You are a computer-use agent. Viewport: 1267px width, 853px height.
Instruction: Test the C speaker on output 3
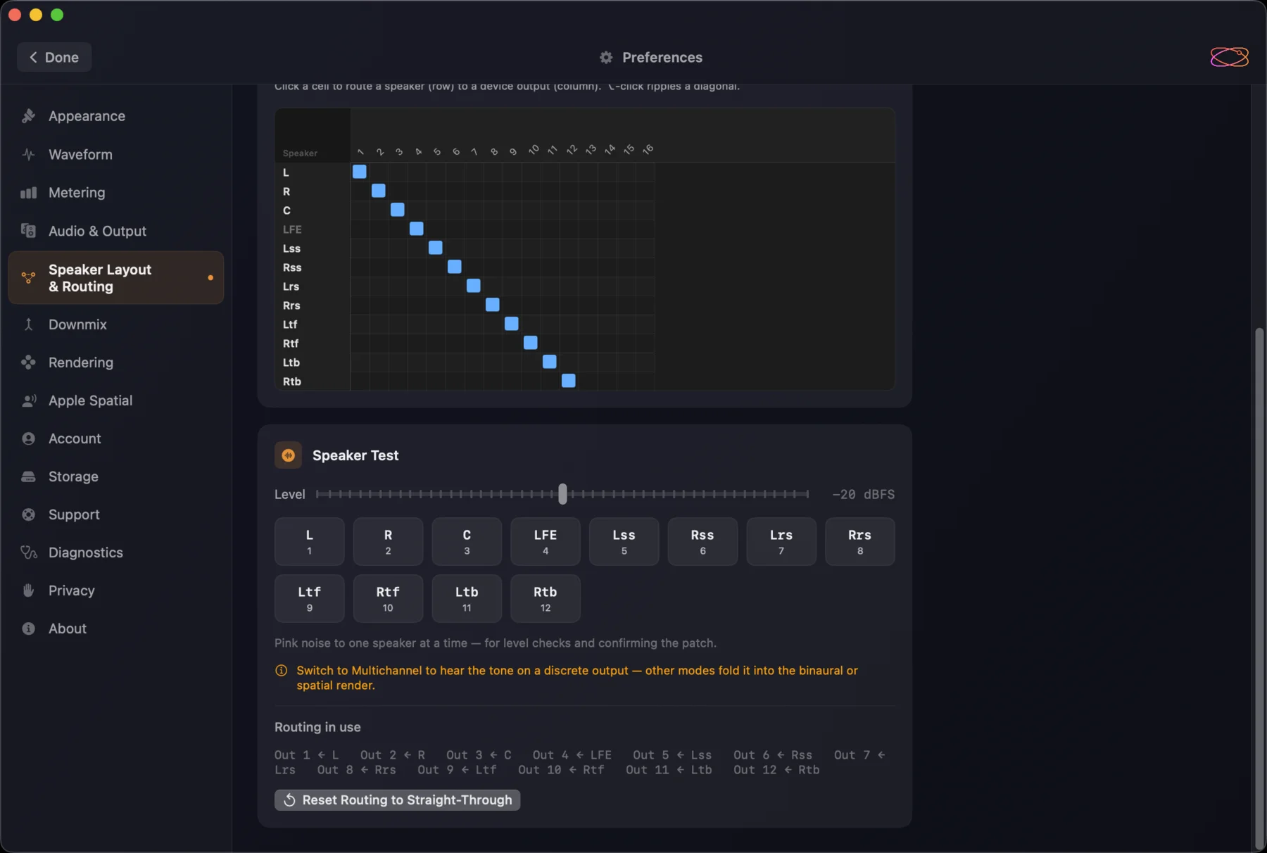coord(467,542)
